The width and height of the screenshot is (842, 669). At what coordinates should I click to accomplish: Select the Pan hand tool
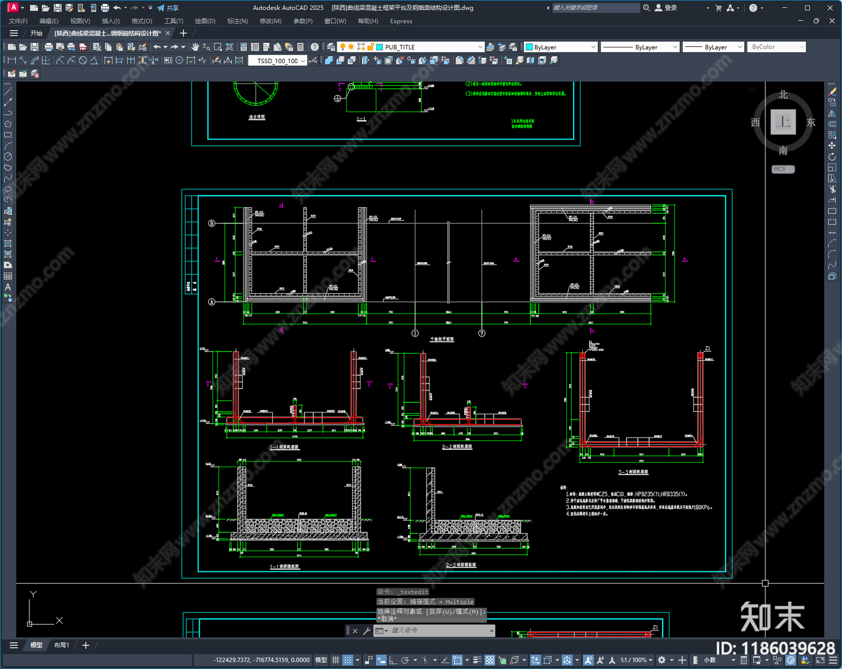coord(195,47)
